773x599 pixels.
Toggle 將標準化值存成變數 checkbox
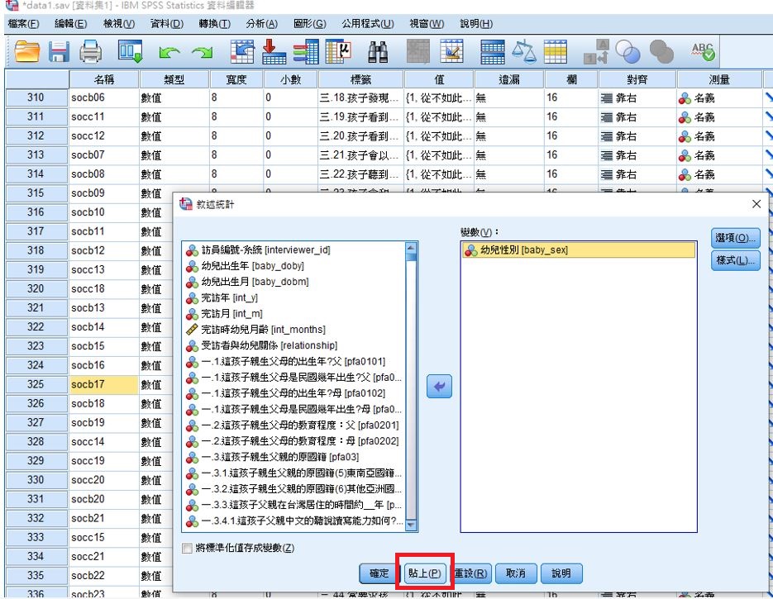[x=187, y=548]
